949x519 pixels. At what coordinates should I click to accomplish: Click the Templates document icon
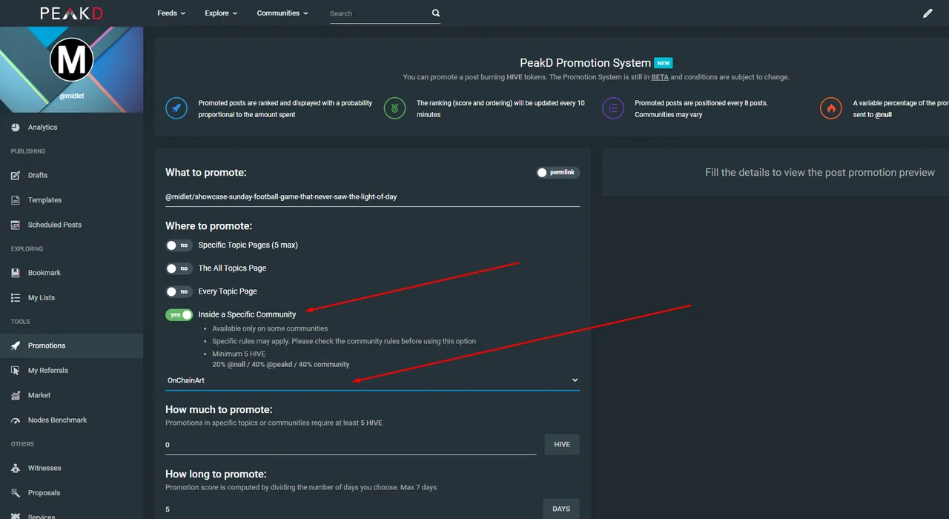[16, 200]
